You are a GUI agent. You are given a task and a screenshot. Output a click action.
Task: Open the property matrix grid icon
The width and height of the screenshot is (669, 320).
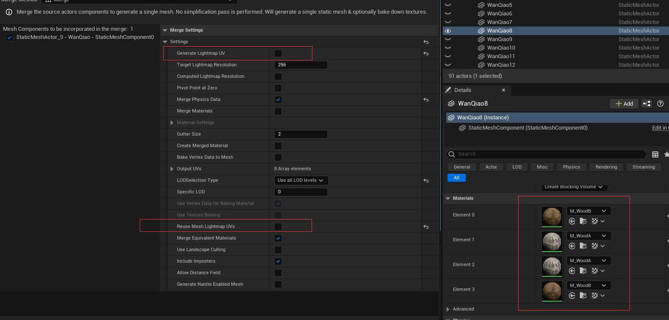[x=655, y=154]
